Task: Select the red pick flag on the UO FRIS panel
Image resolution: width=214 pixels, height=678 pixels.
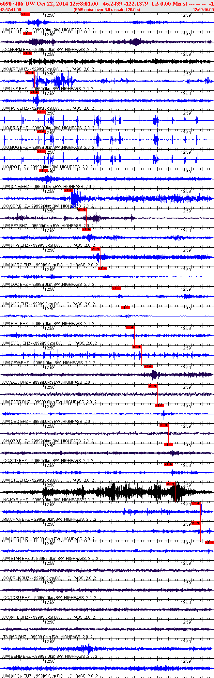Action: pyautogui.click(x=41, y=112)
